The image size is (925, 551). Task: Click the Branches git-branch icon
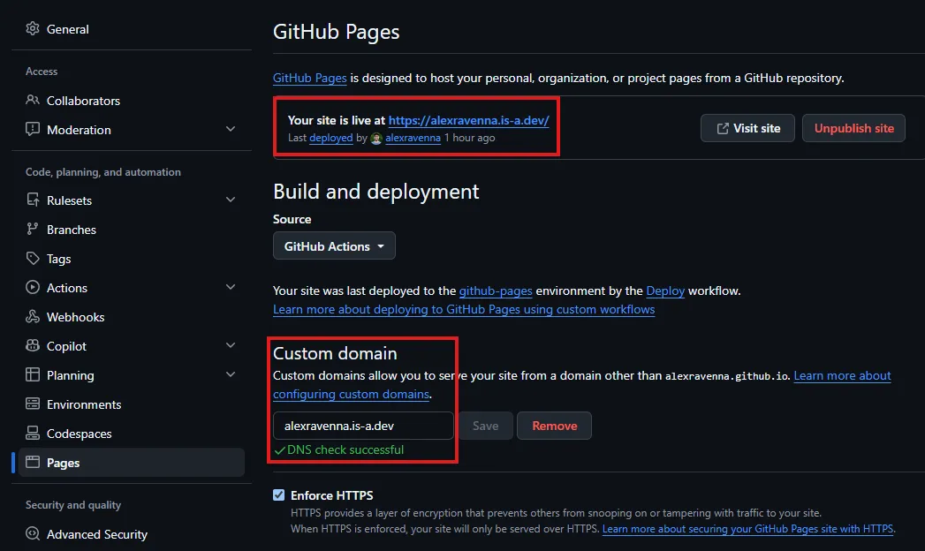[x=33, y=230]
